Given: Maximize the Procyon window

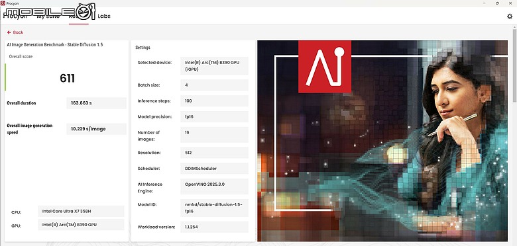Looking at the screenshot, I should (x=497, y=3).
